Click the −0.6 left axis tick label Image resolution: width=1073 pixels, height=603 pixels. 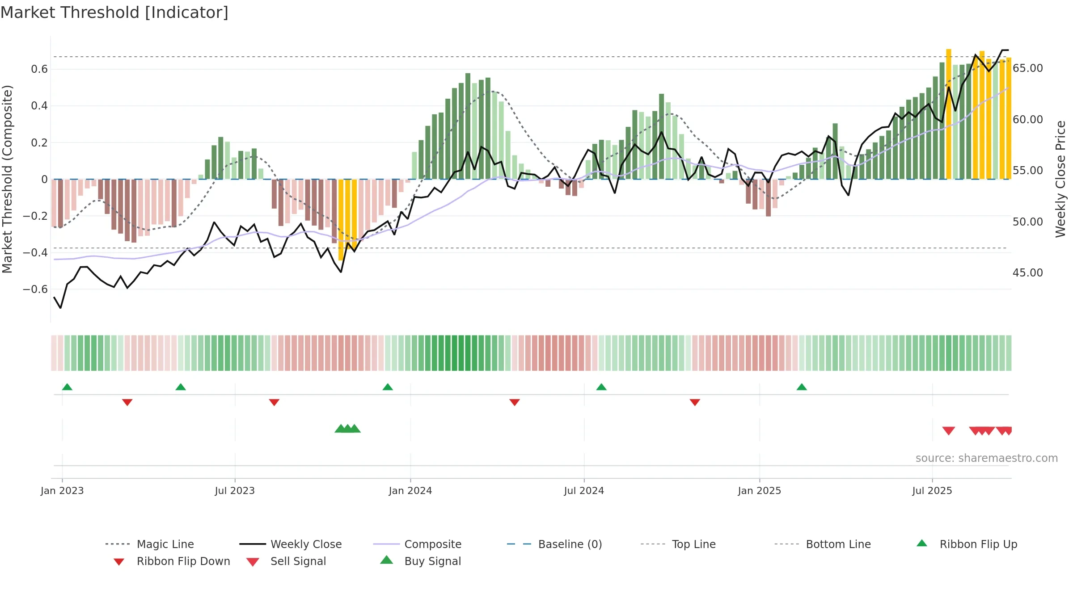pos(35,289)
